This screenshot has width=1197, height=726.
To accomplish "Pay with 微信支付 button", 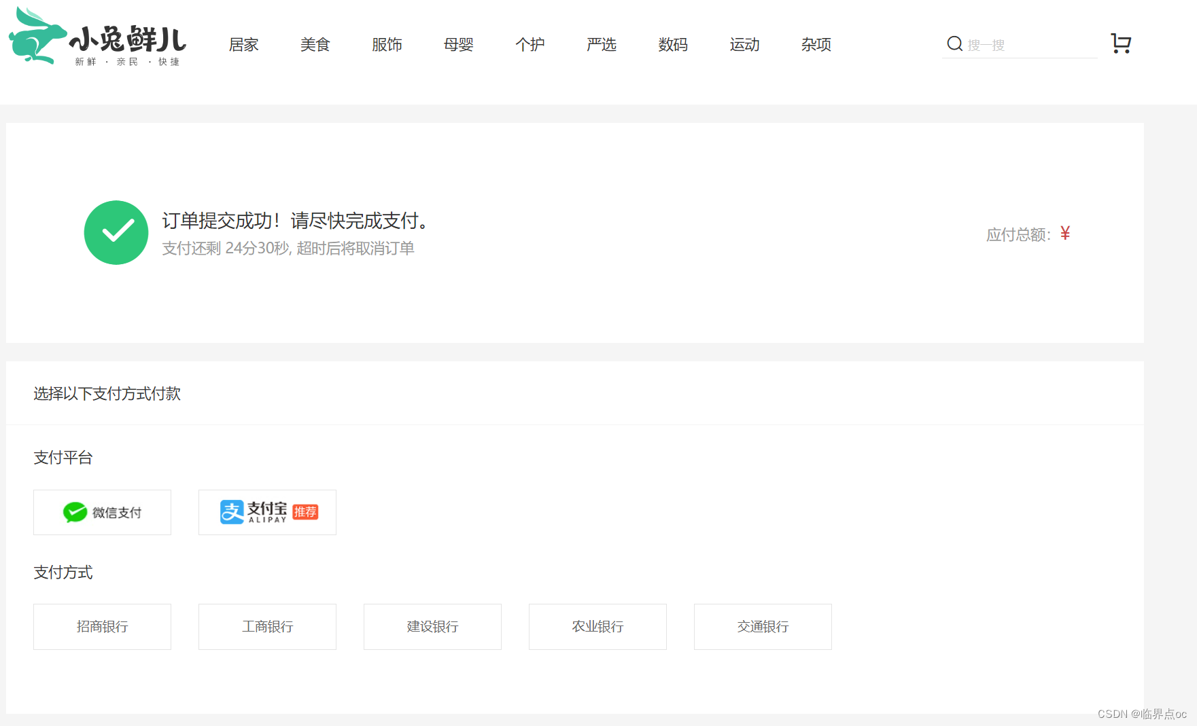I will pyautogui.click(x=102, y=512).
